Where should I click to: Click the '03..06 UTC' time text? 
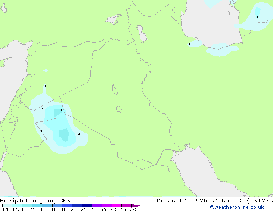tap(227, 201)
